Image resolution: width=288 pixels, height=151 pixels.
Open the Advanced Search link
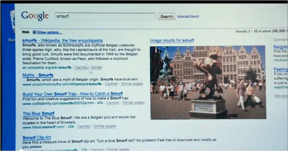[x=188, y=16]
